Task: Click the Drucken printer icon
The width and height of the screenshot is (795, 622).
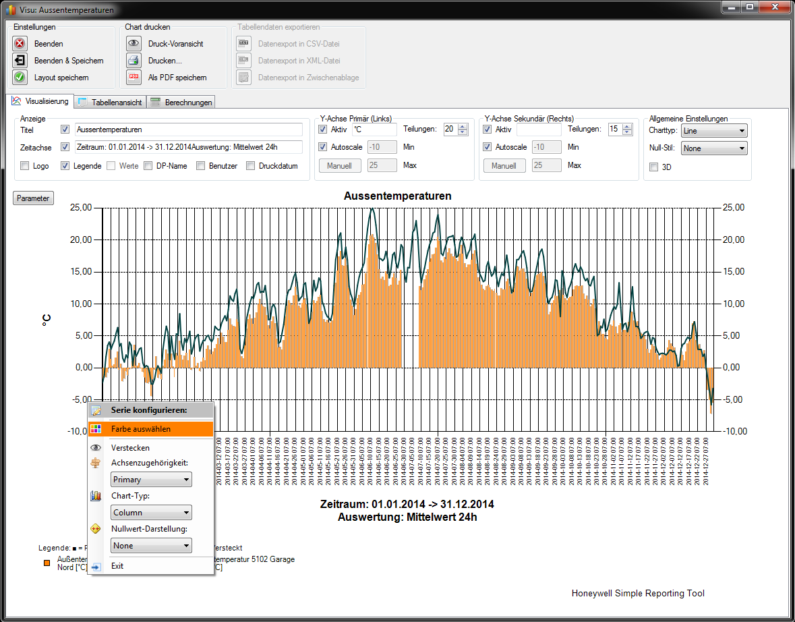Action: (x=134, y=60)
